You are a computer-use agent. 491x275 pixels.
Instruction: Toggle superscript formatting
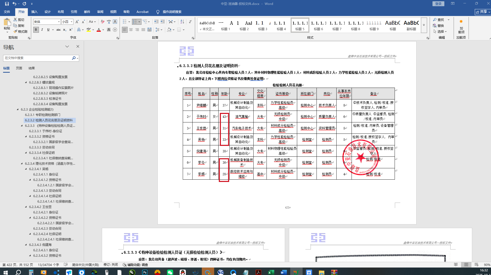click(x=71, y=30)
